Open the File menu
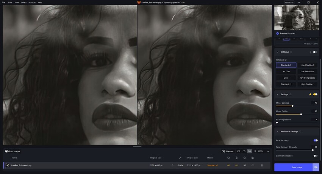Viewport: 322px width, 174px height. [3, 3]
